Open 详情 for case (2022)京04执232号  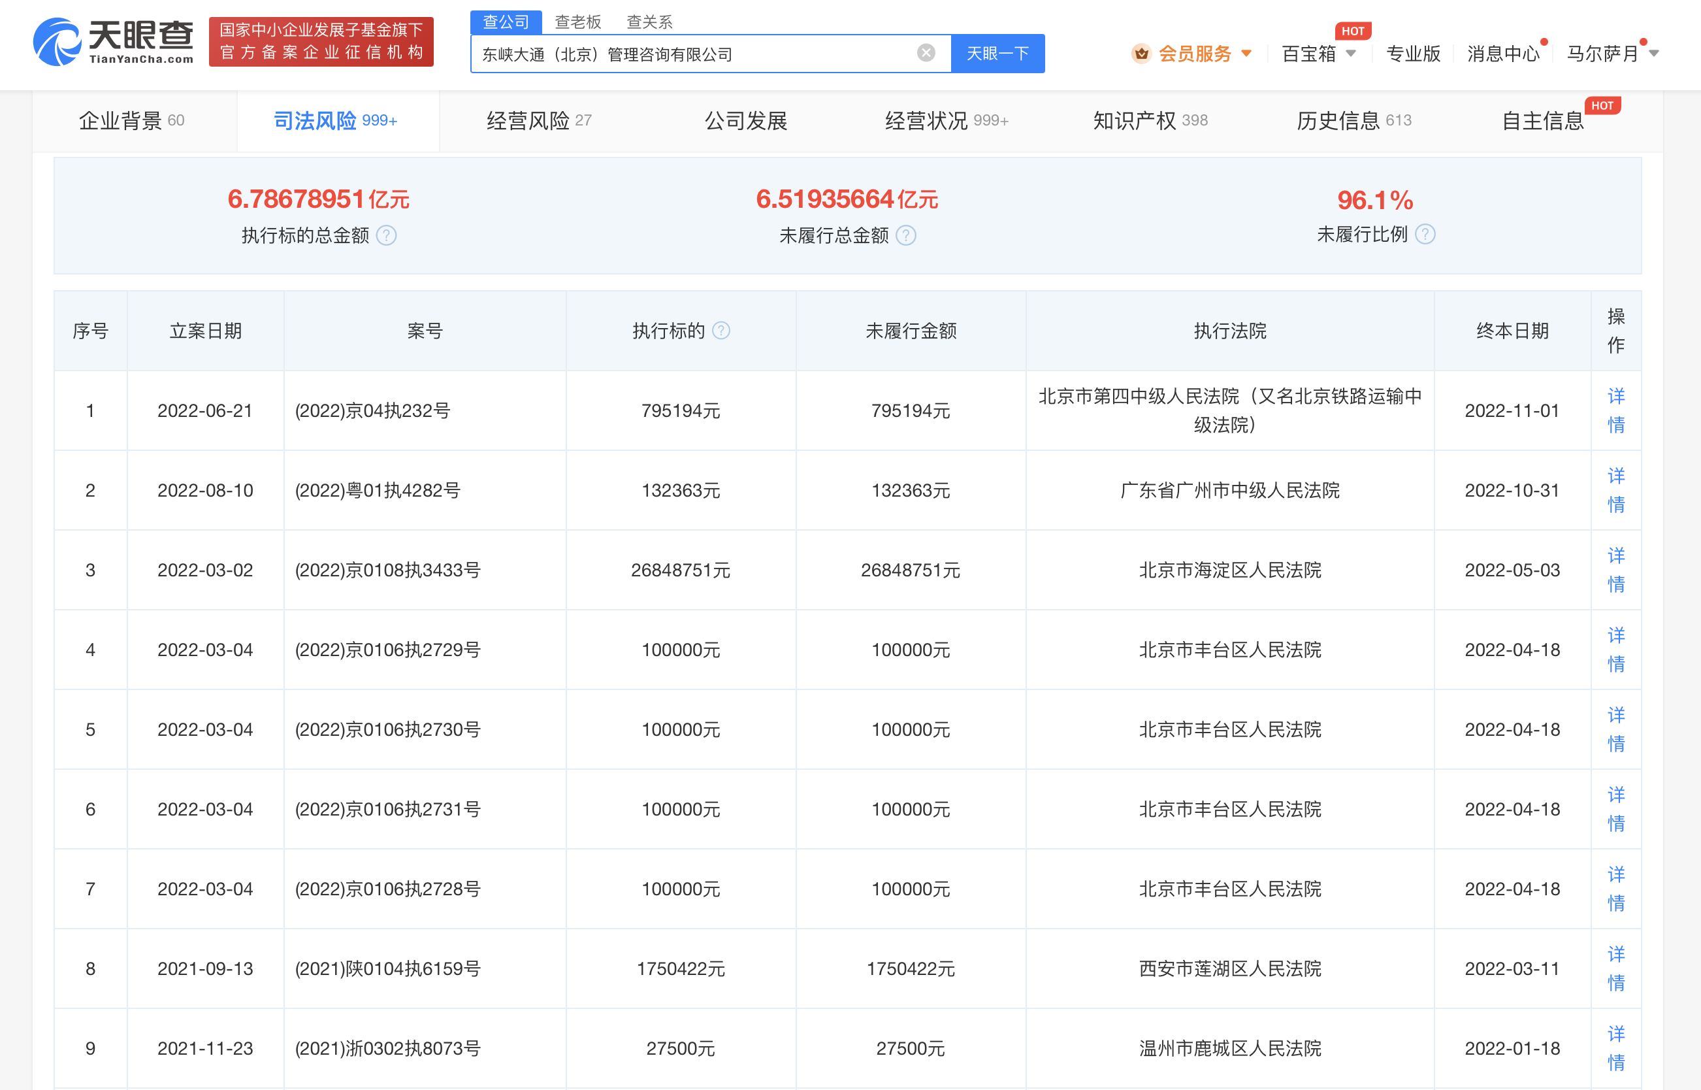[x=1616, y=410]
